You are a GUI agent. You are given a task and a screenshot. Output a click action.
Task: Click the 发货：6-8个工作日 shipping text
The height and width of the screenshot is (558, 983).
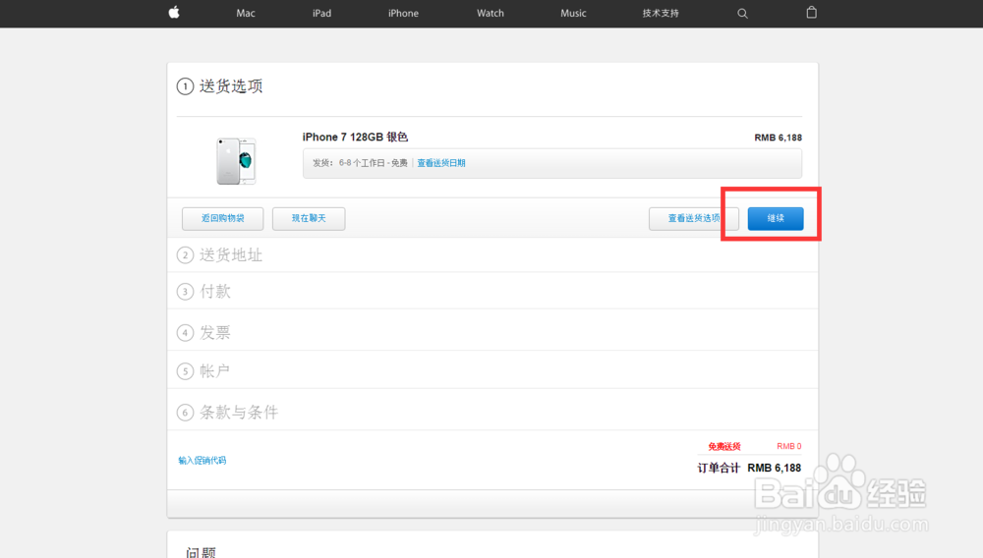pos(360,163)
